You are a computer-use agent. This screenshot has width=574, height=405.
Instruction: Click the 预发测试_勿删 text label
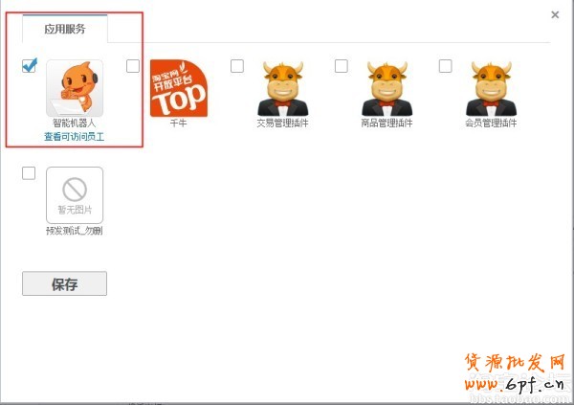[x=75, y=231]
